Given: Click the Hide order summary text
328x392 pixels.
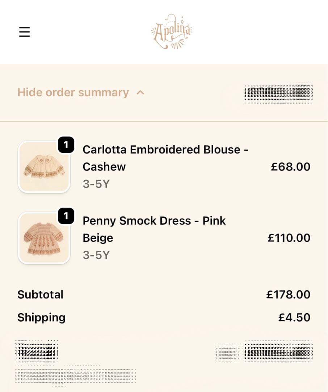Looking at the screenshot, I should click(x=73, y=93).
